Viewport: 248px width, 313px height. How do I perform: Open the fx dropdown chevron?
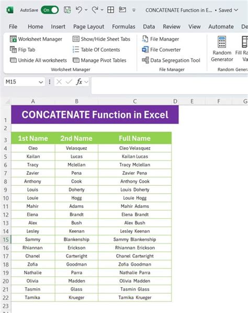point(86,82)
